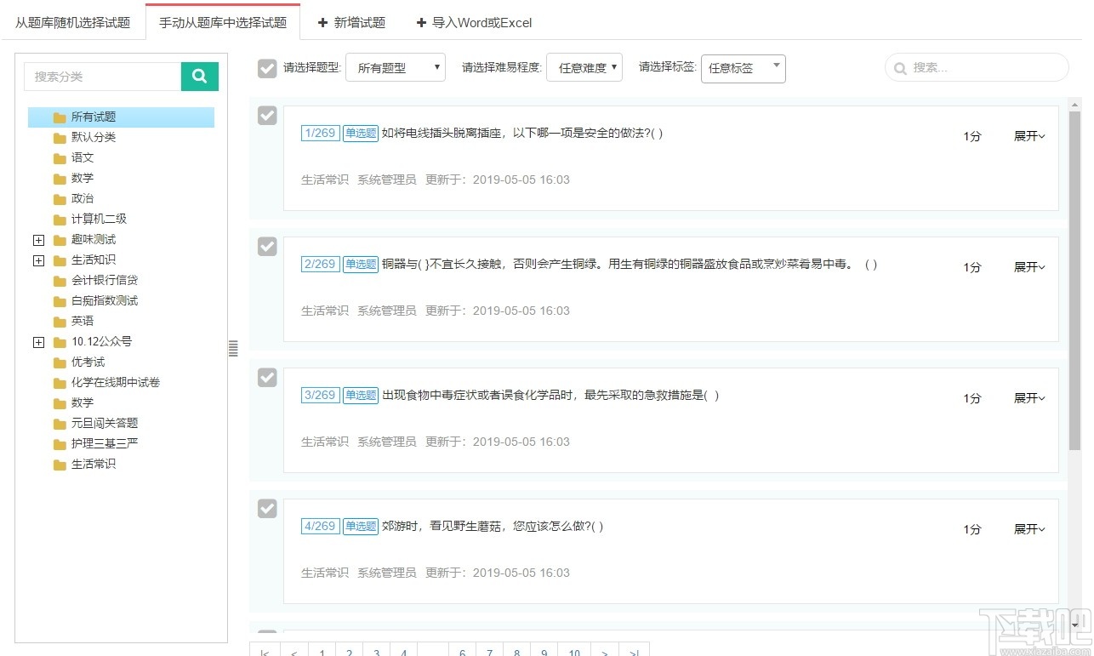
Task: Click the plus icon on 新增试题
Action: coord(321,23)
